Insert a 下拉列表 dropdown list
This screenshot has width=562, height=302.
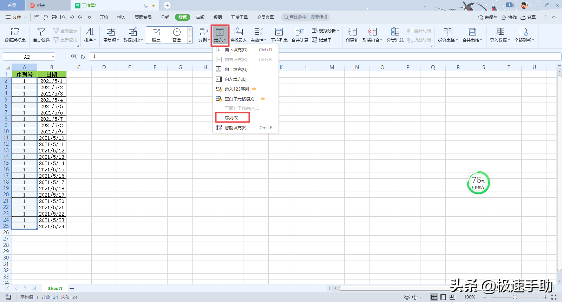279,35
